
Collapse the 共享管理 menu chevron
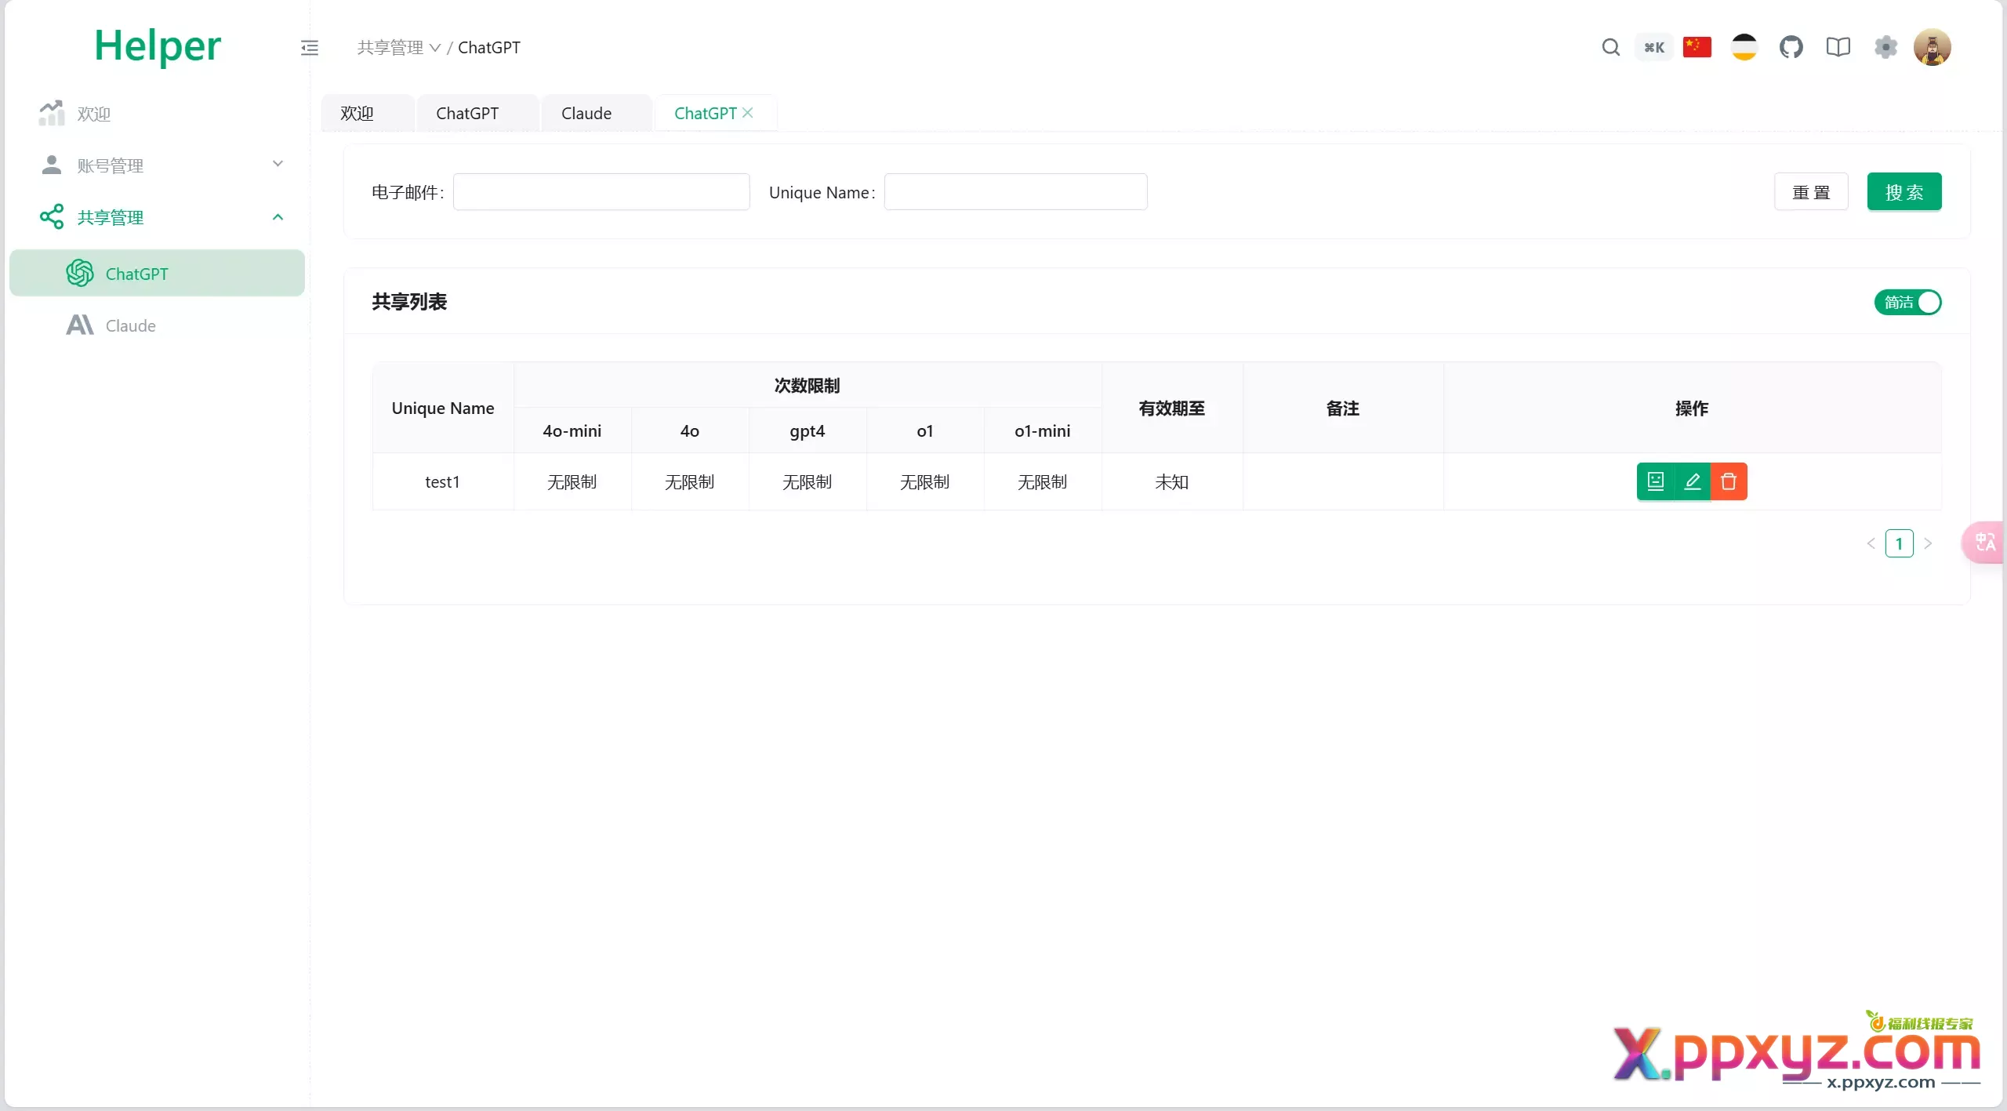(x=278, y=217)
